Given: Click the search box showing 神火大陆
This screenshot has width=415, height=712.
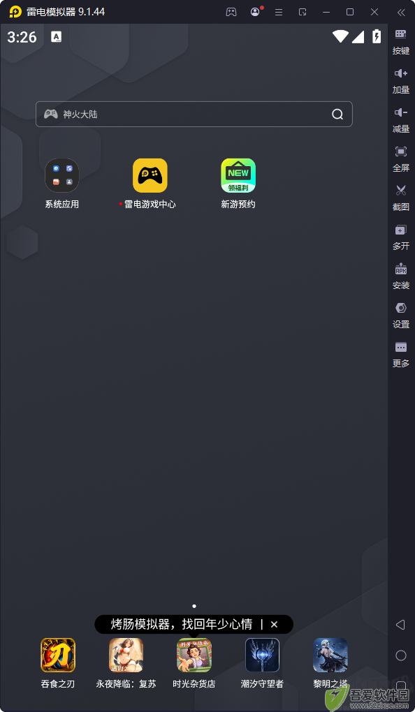Looking at the screenshot, I should pos(194,114).
